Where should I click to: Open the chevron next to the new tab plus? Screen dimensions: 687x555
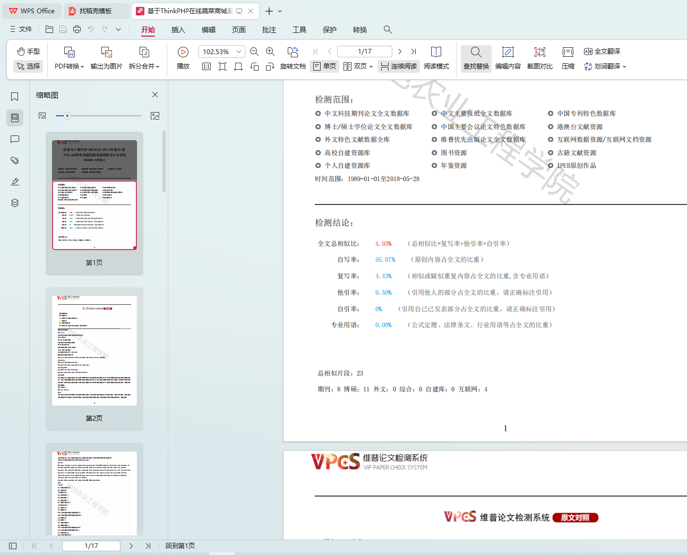(280, 11)
